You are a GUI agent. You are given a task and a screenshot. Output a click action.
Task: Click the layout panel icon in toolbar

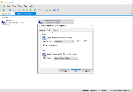40,10
